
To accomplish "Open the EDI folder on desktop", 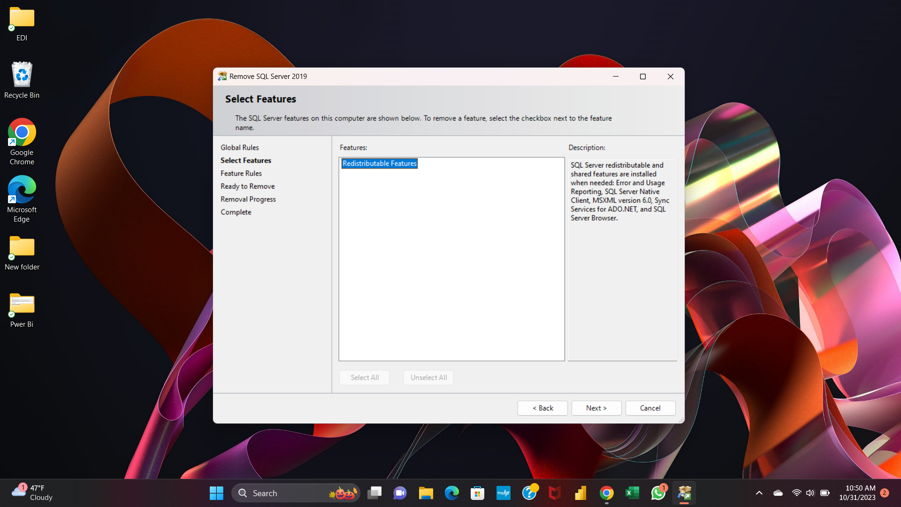I will click(x=22, y=18).
